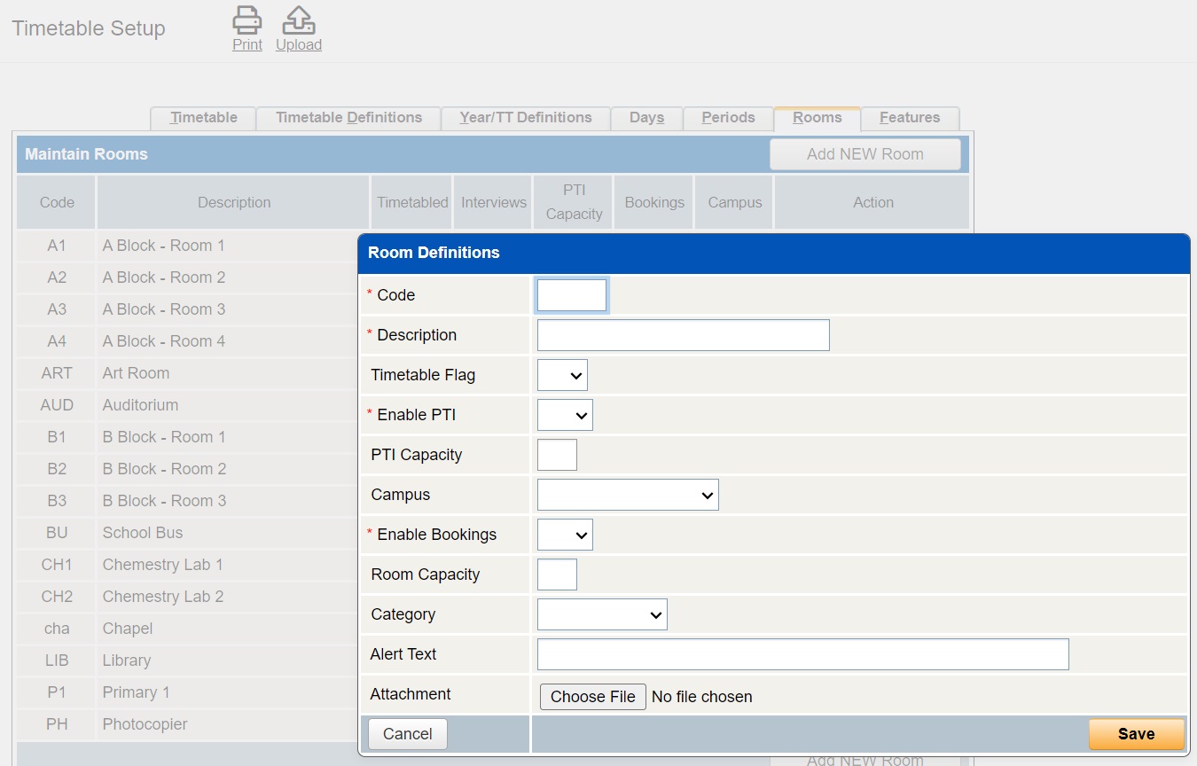1197x766 pixels.
Task: Expand the Enable Bookings dropdown
Action: tap(565, 535)
